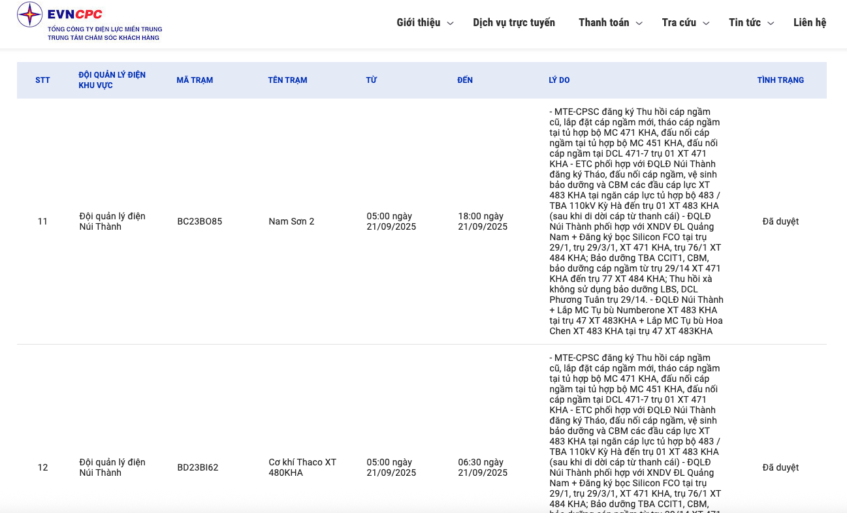The width and height of the screenshot is (847, 513).
Task: Select station code BD23BI62
Action: coord(198,467)
